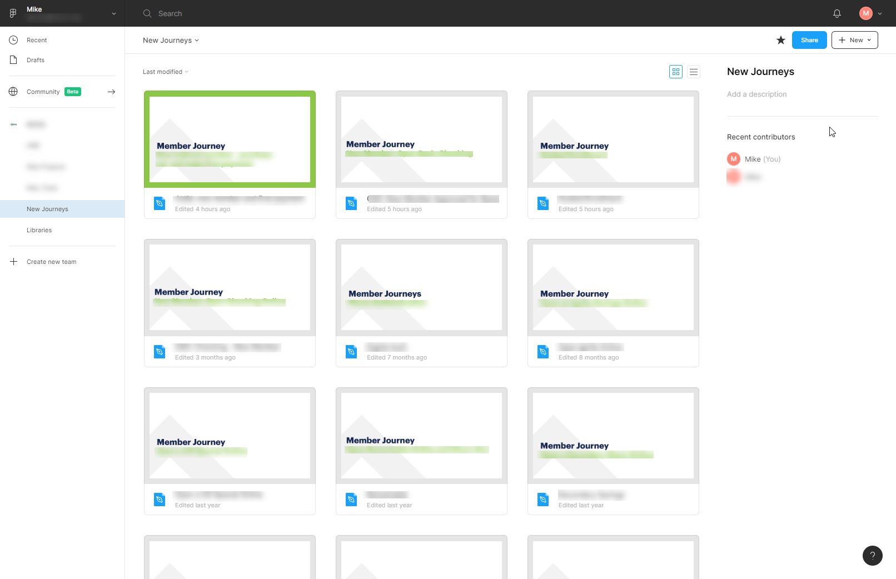Click the Drafts page icon
The image size is (896, 579).
13,60
